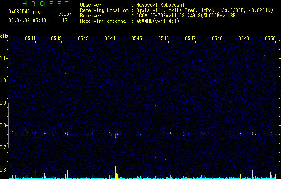The width and height of the screenshot is (281, 179).
Task: Click the 0.7 kHz axis label
Action: [x=4, y=148]
